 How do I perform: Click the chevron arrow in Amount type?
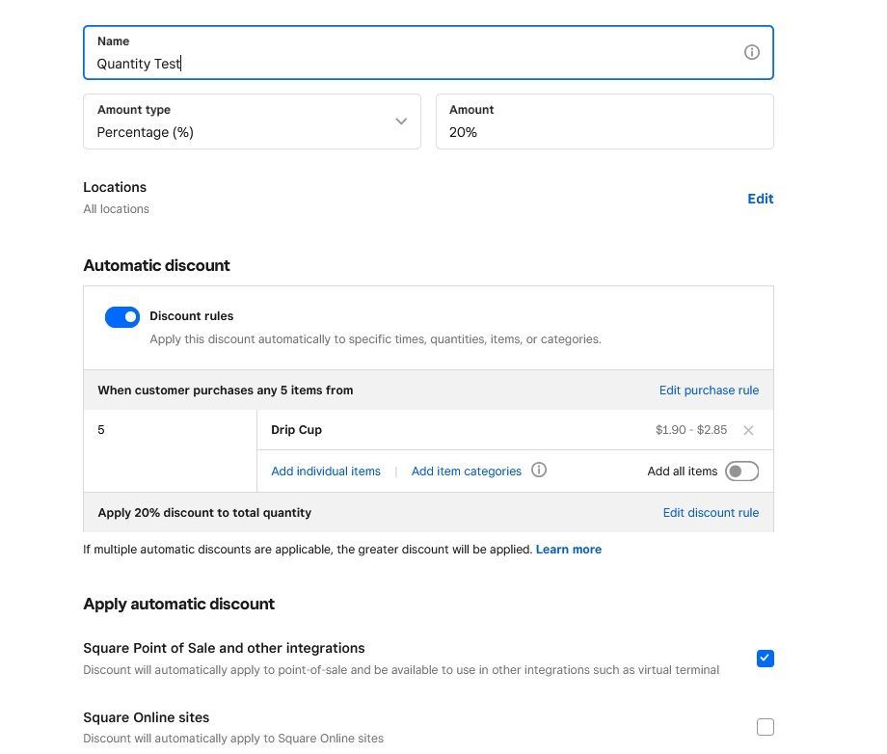point(401,121)
